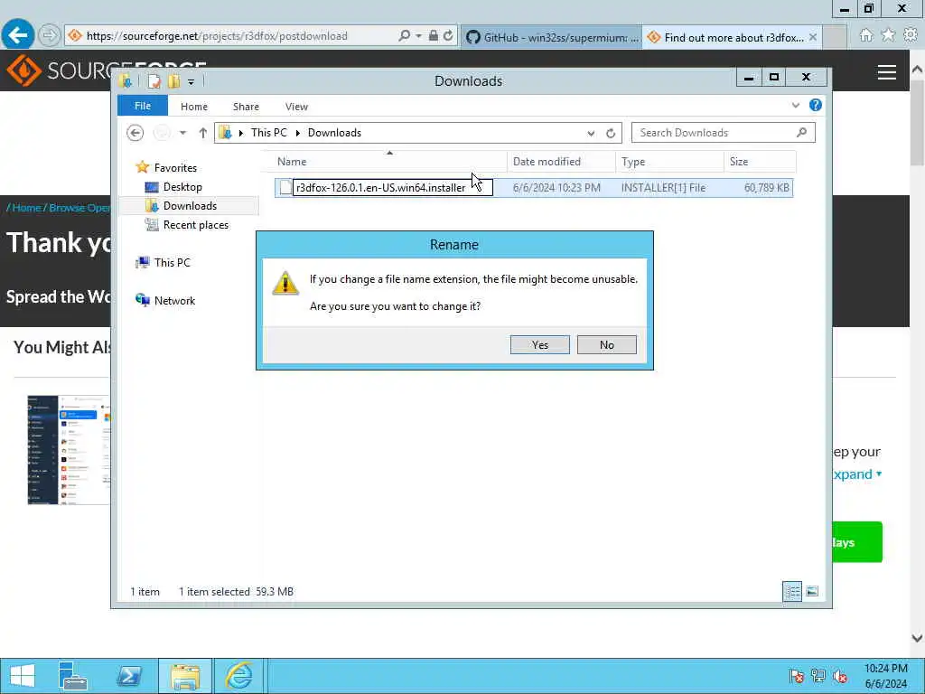Open Recent places in navigation pane
Image resolution: width=925 pixels, height=694 pixels.
(195, 225)
